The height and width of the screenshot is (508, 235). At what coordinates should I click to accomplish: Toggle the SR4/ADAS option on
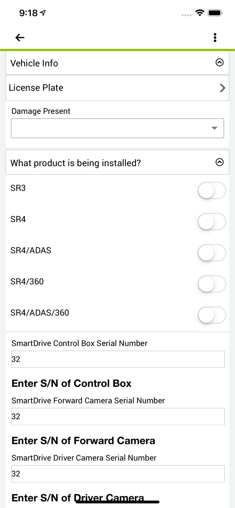pos(212,253)
